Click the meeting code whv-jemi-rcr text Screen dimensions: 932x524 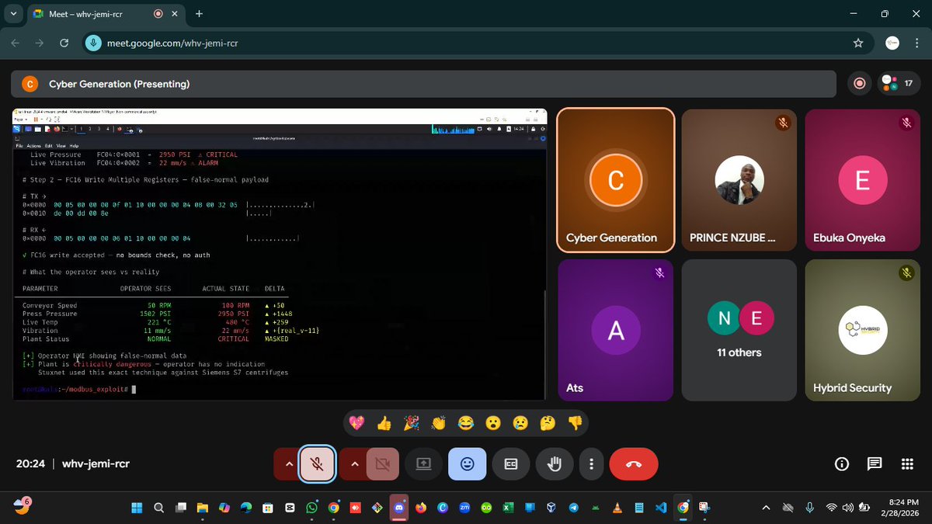(x=96, y=464)
